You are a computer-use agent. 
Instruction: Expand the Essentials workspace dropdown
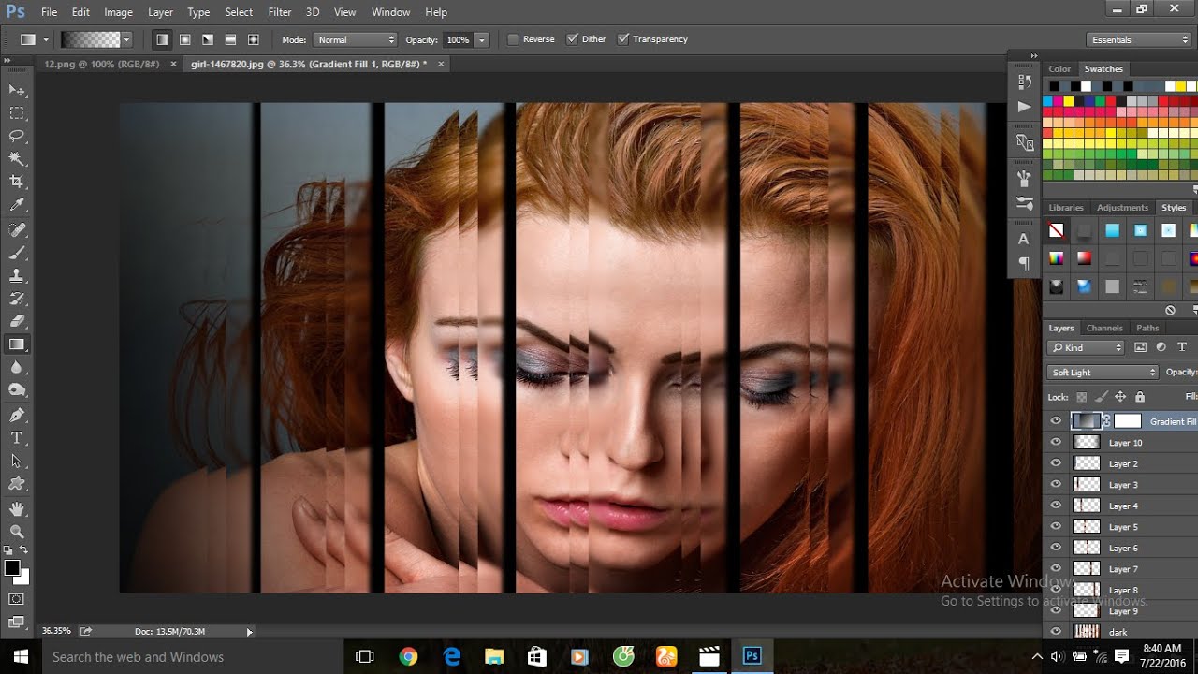1138,40
